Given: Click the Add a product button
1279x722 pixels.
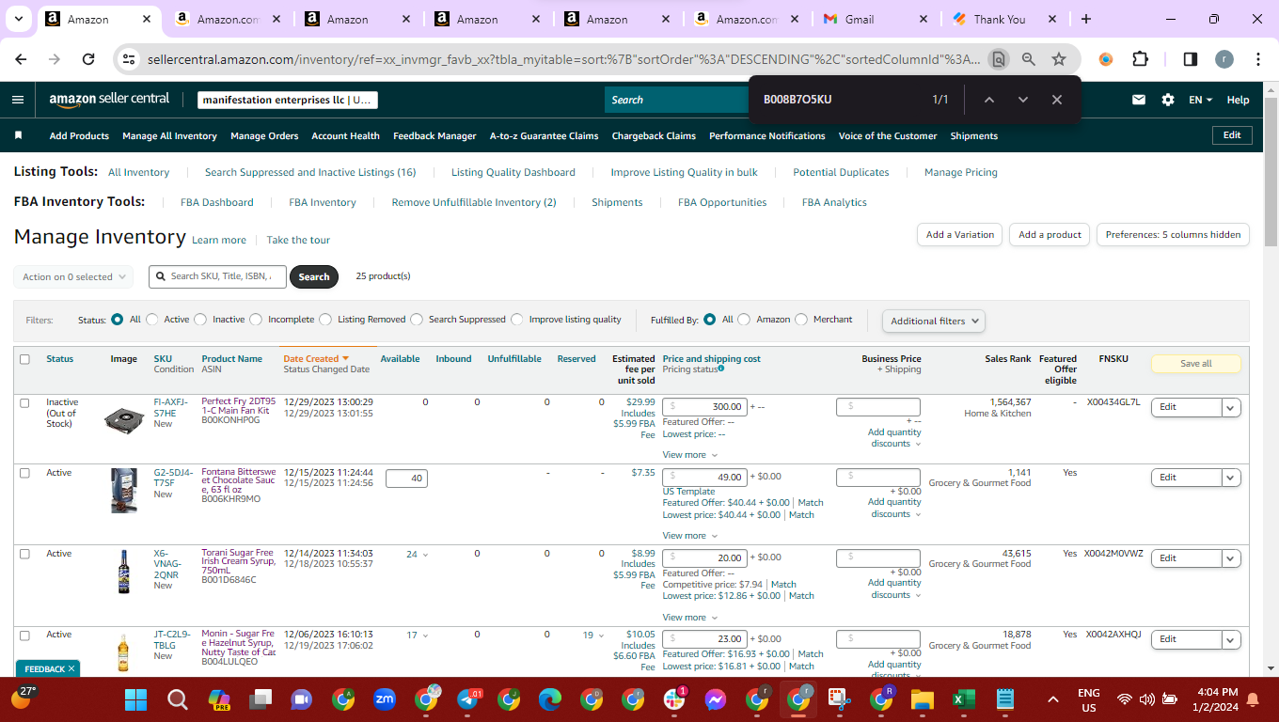Looking at the screenshot, I should [x=1050, y=235].
